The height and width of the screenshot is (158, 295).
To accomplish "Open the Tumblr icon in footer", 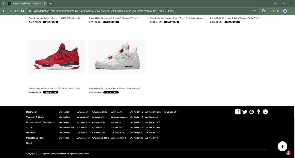I will point(259,112).
